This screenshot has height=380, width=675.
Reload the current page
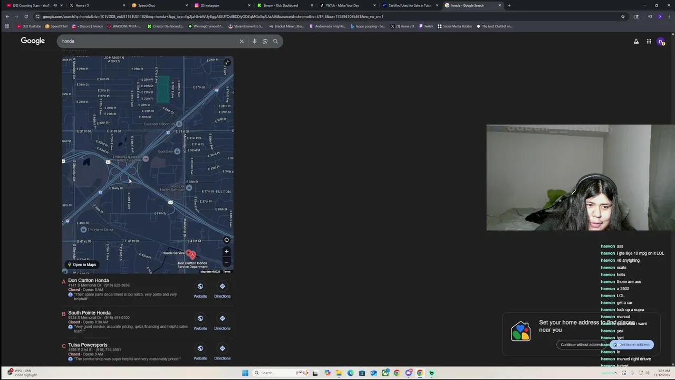[x=26, y=16]
